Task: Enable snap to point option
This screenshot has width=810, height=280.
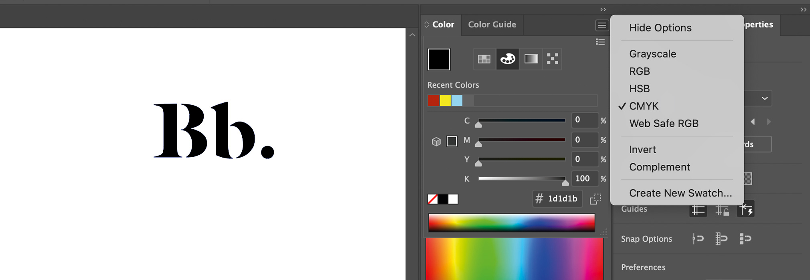Action: (698, 239)
